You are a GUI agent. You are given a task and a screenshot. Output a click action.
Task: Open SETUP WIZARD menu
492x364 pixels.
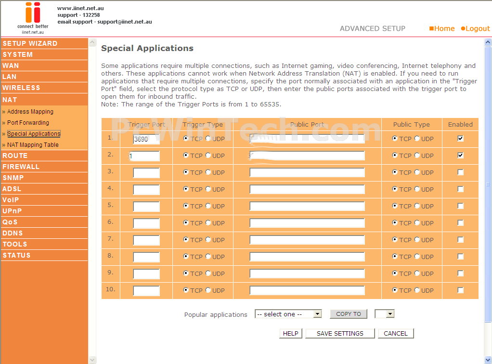(44, 43)
